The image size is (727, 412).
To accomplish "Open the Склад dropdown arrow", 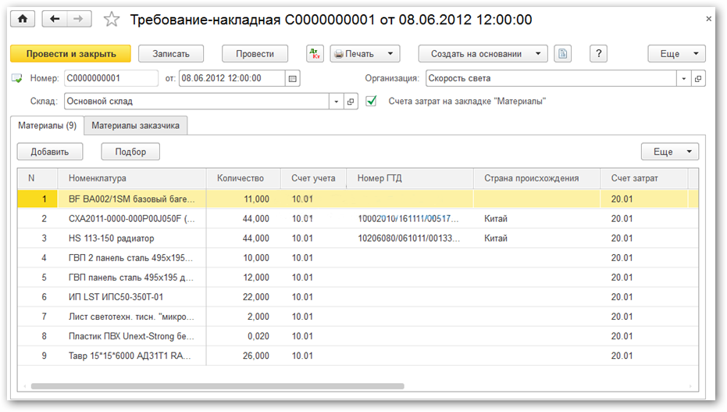I will coord(337,102).
